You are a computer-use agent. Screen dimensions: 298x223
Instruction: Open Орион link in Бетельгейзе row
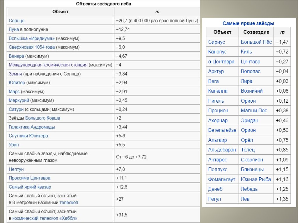pyautogui.click(x=248, y=130)
